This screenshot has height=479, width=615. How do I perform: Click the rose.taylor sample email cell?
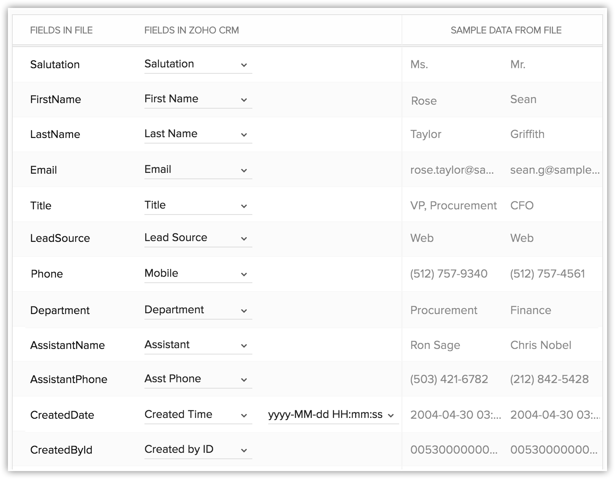coord(452,170)
